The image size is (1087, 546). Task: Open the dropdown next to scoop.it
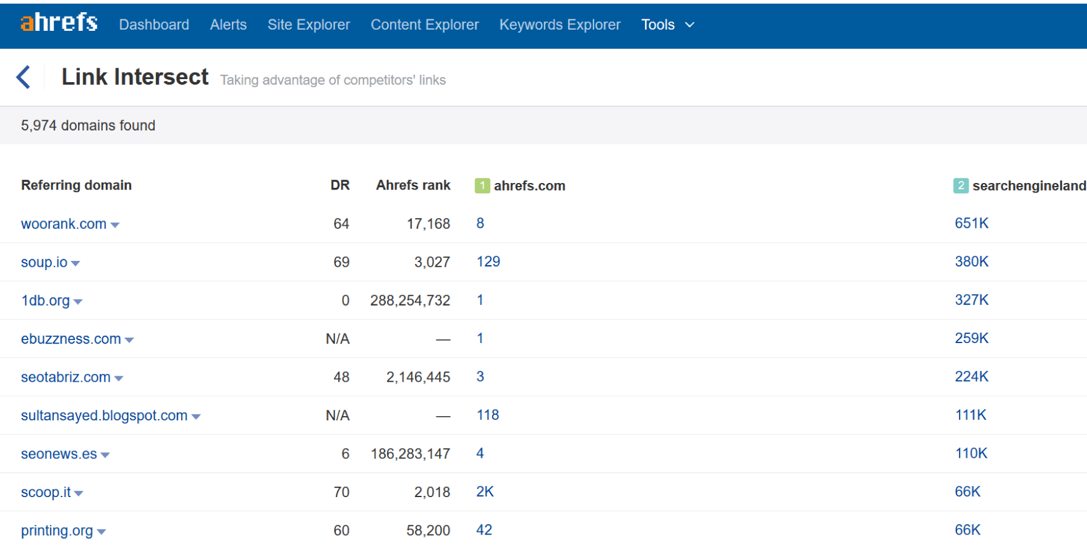click(x=80, y=493)
